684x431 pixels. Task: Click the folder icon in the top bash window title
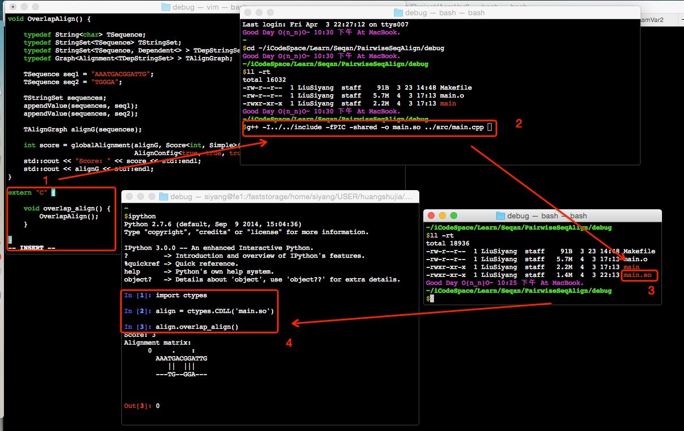[x=398, y=12]
